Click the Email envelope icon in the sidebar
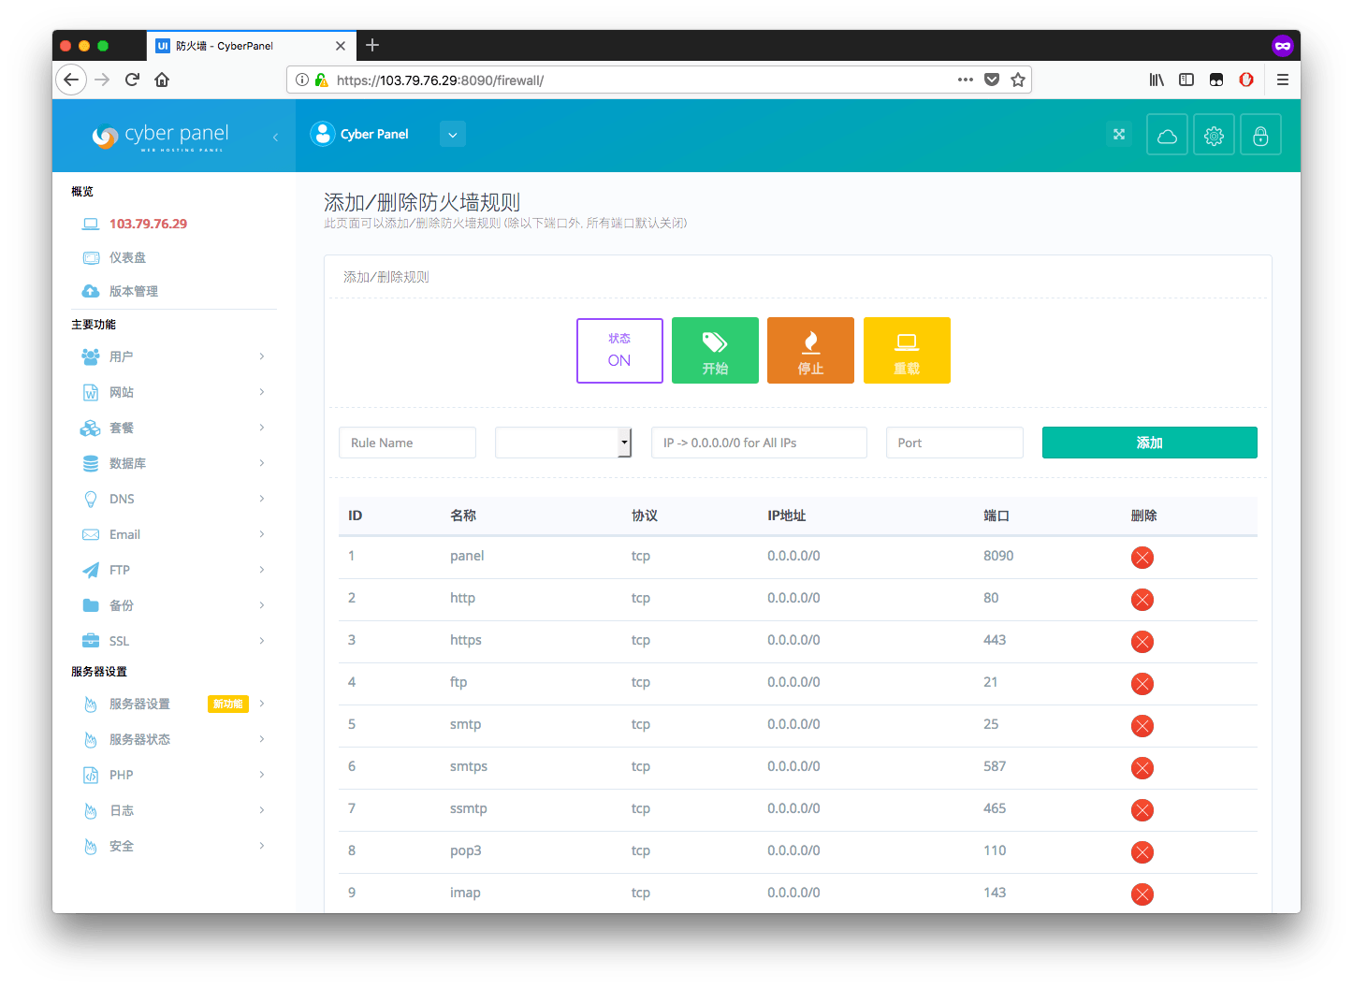Viewport: 1353px width, 988px height. coord(90,533)
